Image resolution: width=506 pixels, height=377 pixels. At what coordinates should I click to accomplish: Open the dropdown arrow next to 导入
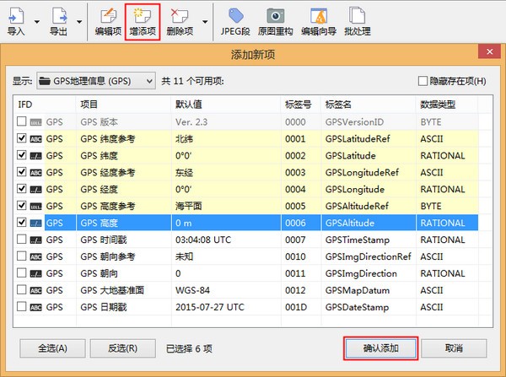37,22
